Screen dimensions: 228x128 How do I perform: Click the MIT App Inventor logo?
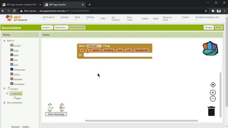click(x=16, y=18)
